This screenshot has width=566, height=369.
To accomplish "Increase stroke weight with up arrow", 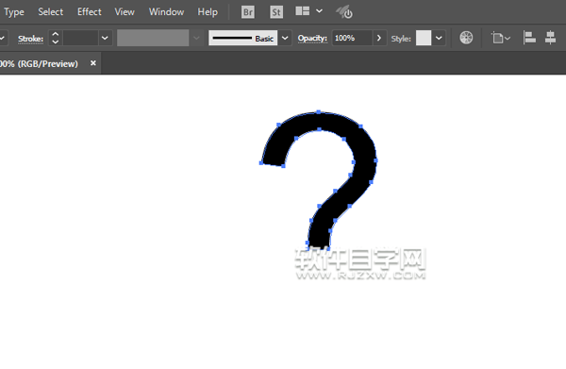I will click(56, 34).
